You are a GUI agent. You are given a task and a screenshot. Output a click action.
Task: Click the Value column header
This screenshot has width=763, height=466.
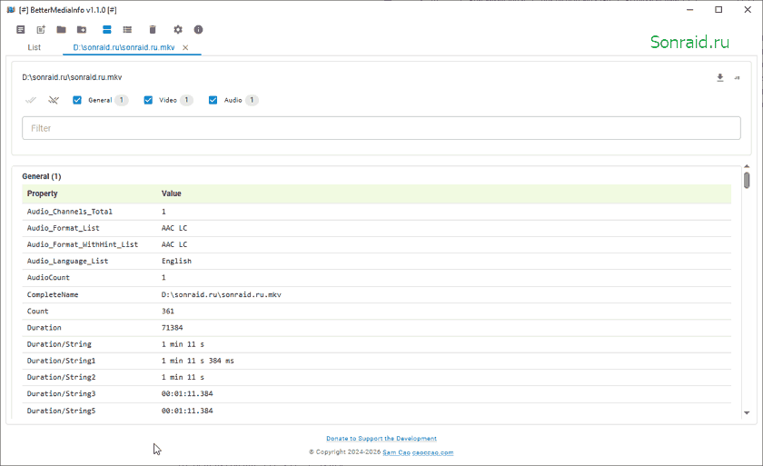pos(172,193)
